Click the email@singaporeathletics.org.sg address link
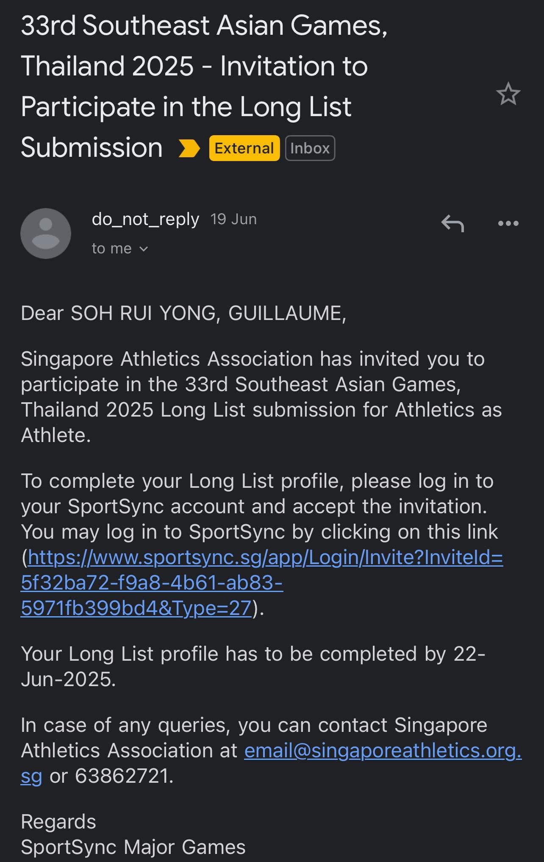This screenshot has height=862, width=544. pyautogui.click(x=382, y=751)
